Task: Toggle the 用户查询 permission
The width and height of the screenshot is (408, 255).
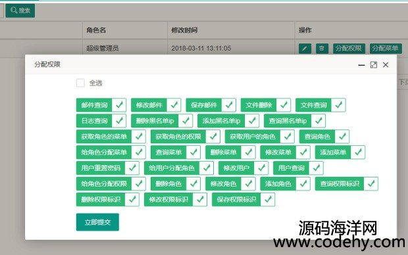Action: [298, 168]
